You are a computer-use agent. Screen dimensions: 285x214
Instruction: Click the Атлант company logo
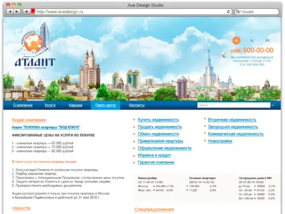click(x=35, y=46)
